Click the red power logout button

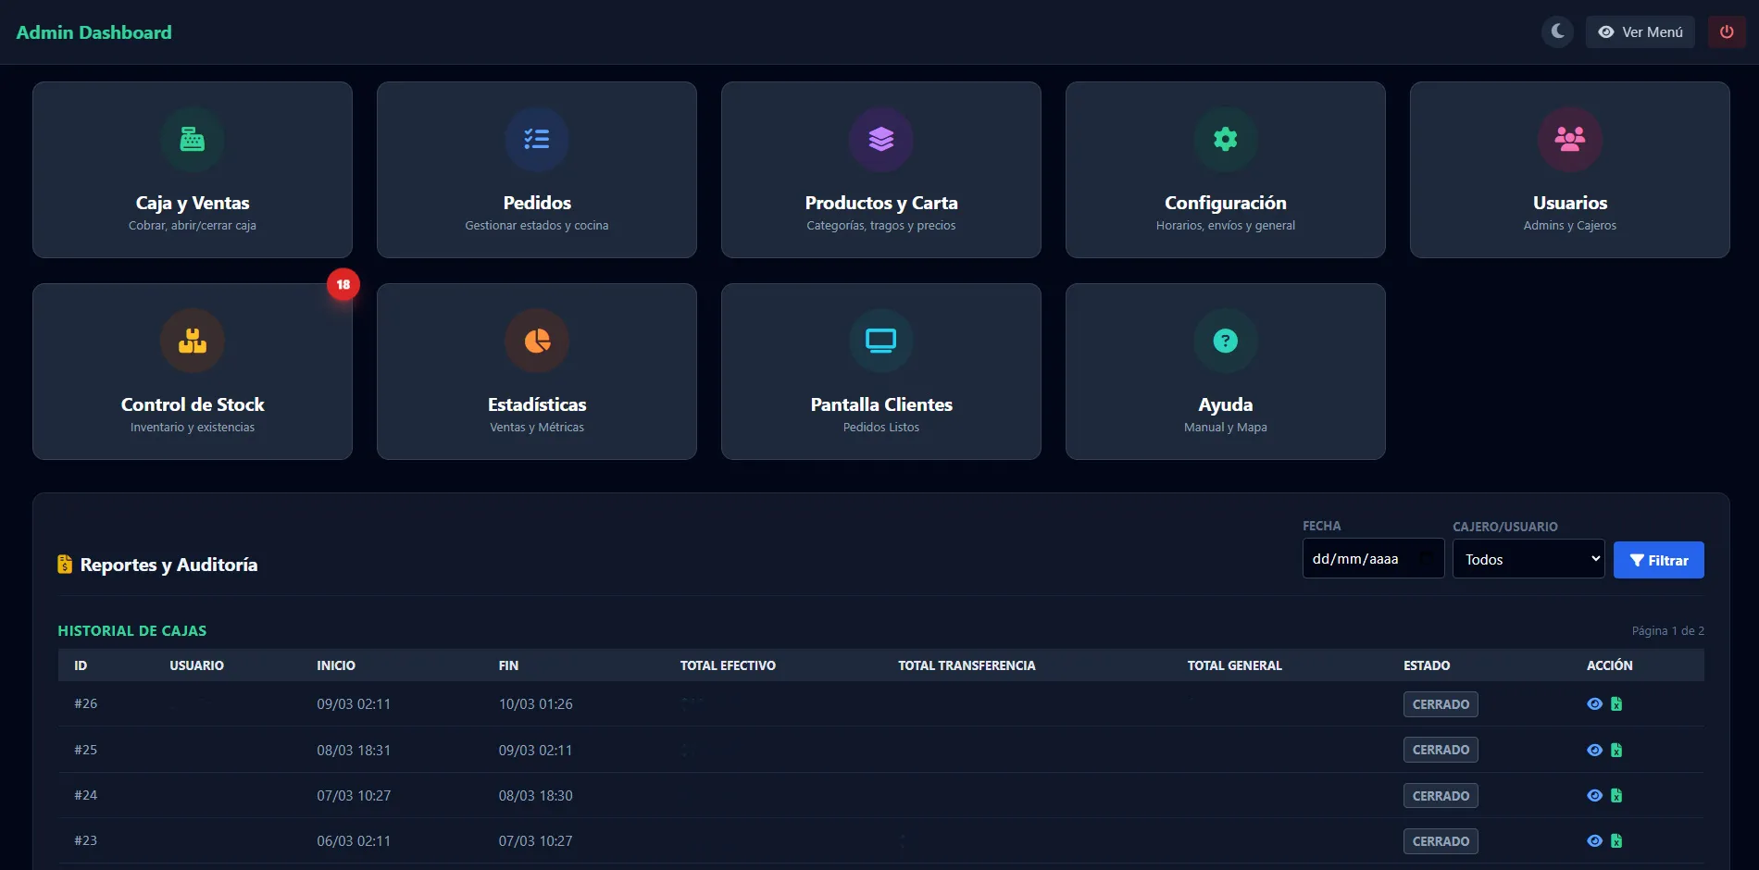click(1727, 31)
